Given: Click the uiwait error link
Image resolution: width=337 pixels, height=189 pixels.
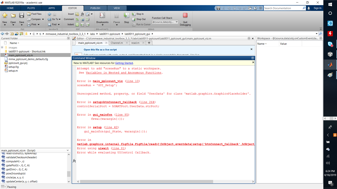Looking at the screenshot, I should click(x=104, y=148).
